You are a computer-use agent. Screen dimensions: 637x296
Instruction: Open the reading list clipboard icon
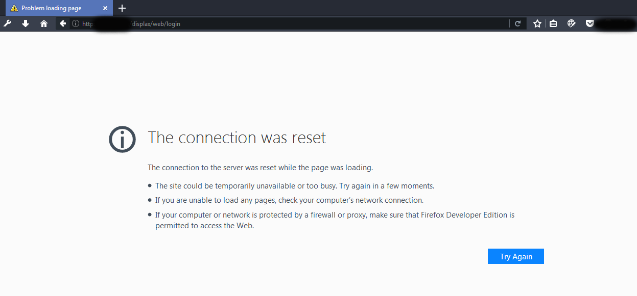coord(553,23)
